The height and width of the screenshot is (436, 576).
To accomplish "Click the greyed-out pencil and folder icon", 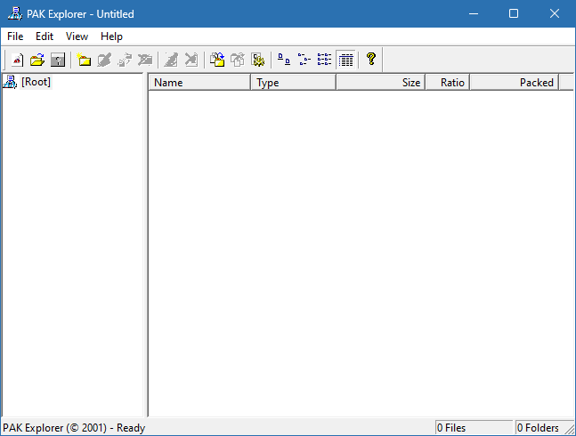I will [104, 60].
